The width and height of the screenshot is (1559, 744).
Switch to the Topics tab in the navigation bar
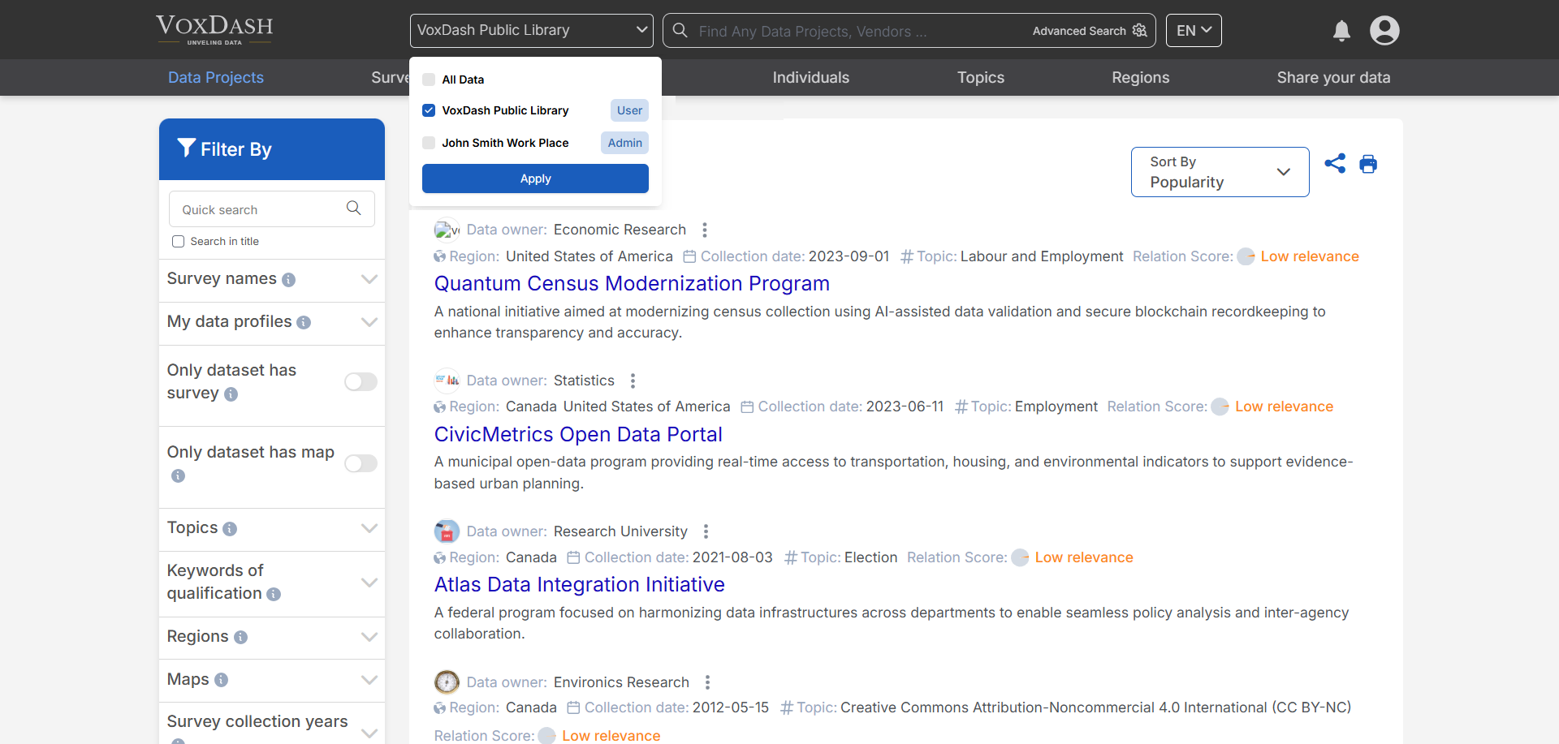[x=980, y=78]
